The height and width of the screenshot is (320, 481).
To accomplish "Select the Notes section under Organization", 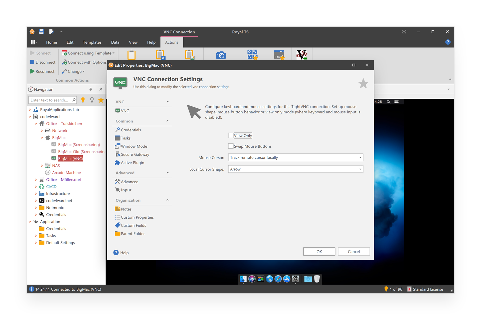I will point(125,209).
